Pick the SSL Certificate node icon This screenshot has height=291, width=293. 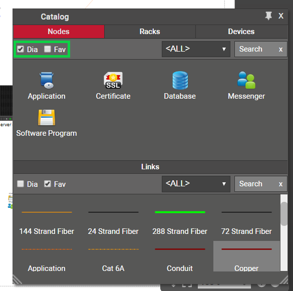point(113,80)
